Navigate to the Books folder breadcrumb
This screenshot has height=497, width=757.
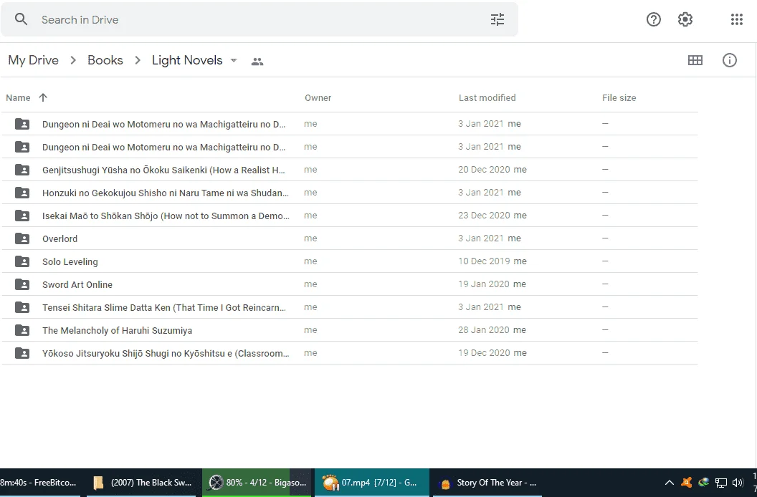[x=105, y=60]
